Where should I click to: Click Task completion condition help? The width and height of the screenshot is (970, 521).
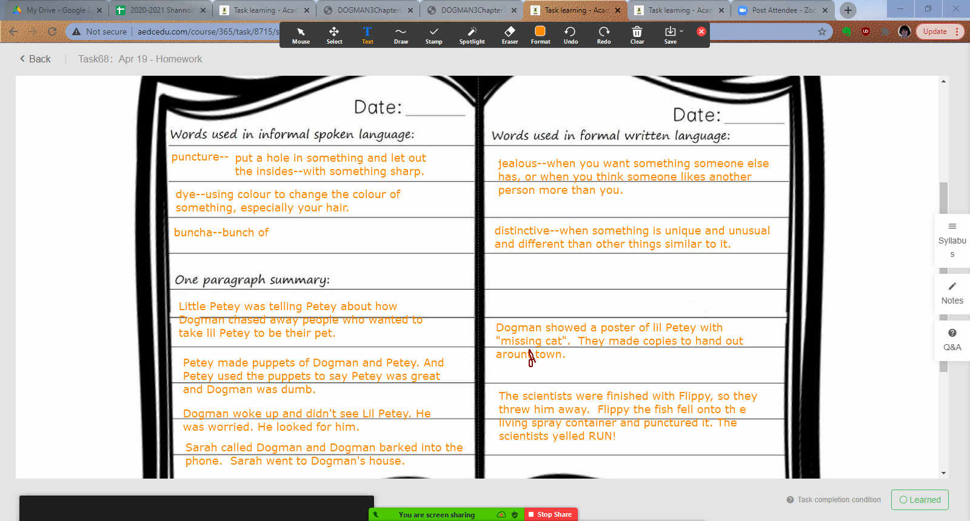tap(834, 500)
